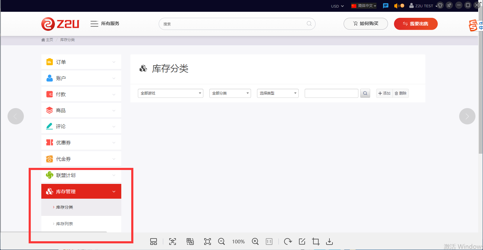
Task: Open the 全部分类 category dropdown
Action: pos(230,93)
